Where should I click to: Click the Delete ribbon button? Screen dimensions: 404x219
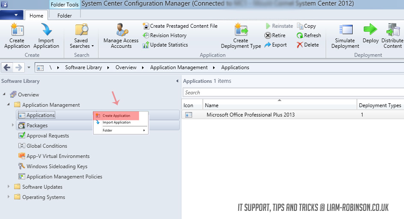pyautogui.click(x=308, y=45)
